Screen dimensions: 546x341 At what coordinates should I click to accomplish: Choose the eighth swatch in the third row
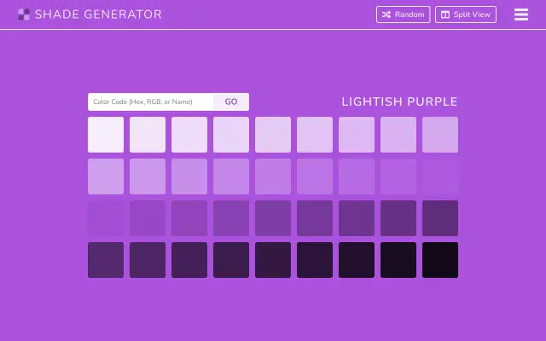pyautogui.click(x=398, y=218)
